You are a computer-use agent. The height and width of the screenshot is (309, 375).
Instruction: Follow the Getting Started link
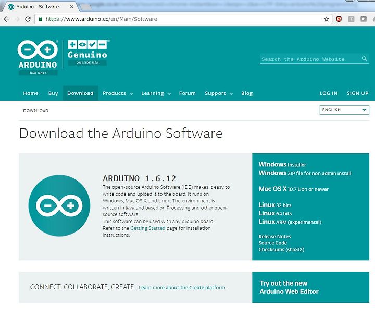point(148,228)
